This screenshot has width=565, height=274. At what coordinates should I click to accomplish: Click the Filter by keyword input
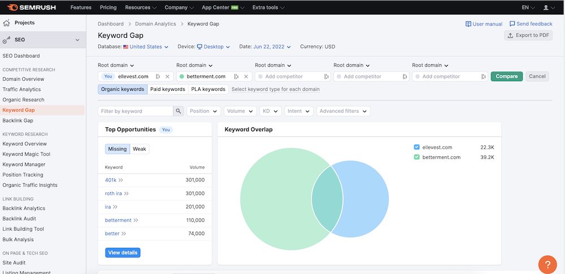136,111
